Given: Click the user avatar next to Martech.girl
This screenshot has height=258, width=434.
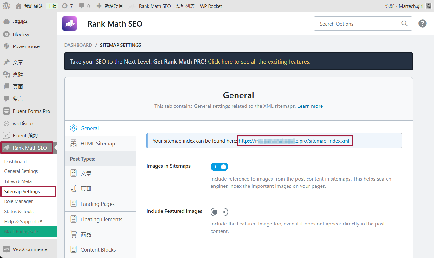Looking at the screenshot, I should tap(428, 6).
